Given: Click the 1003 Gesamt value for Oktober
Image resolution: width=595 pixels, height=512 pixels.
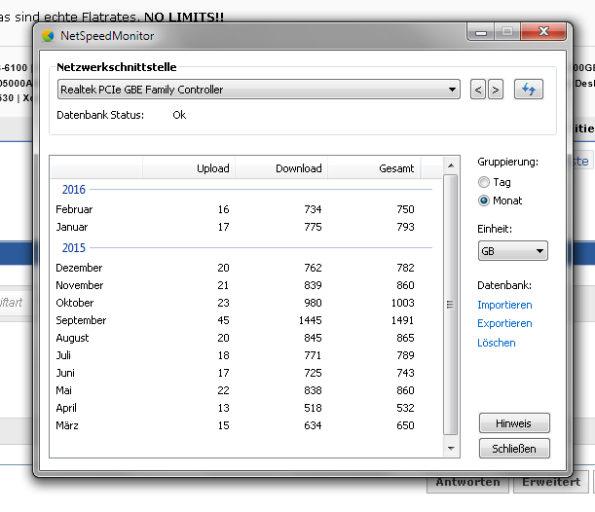Looking at the screenshot, I should [402, 303].
